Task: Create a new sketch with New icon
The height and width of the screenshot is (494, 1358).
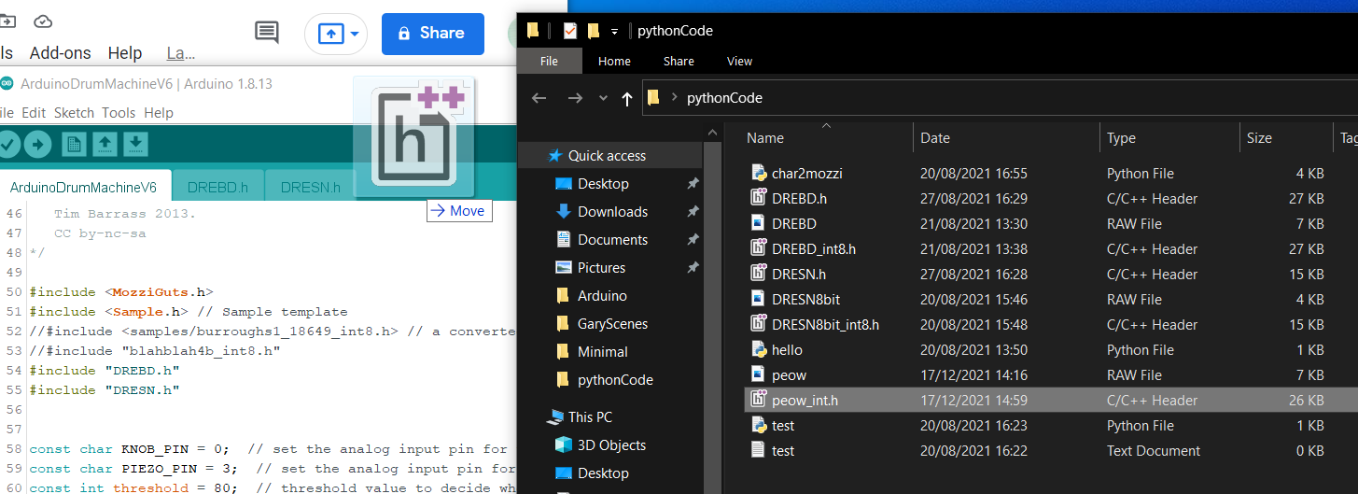Action: click(74, 144)
